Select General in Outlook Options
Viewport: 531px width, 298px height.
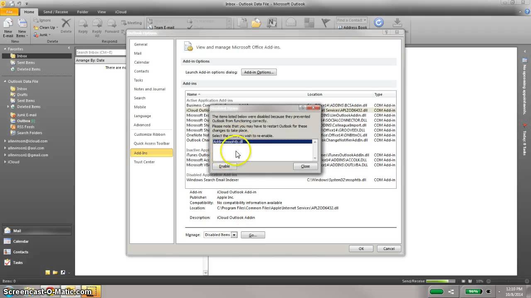click(x=151, y=44)
